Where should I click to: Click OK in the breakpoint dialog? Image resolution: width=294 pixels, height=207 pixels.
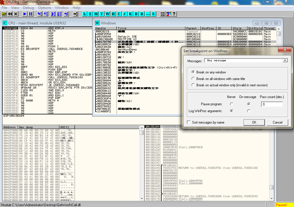[254, 122]
